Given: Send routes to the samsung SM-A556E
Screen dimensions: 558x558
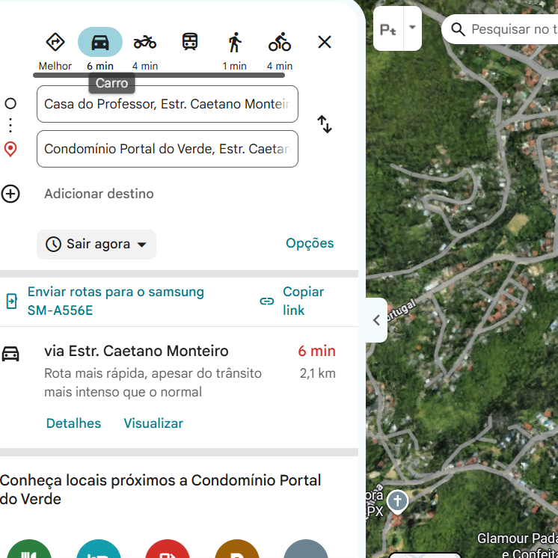Looking at the screenshot, I should coord(116,301).
